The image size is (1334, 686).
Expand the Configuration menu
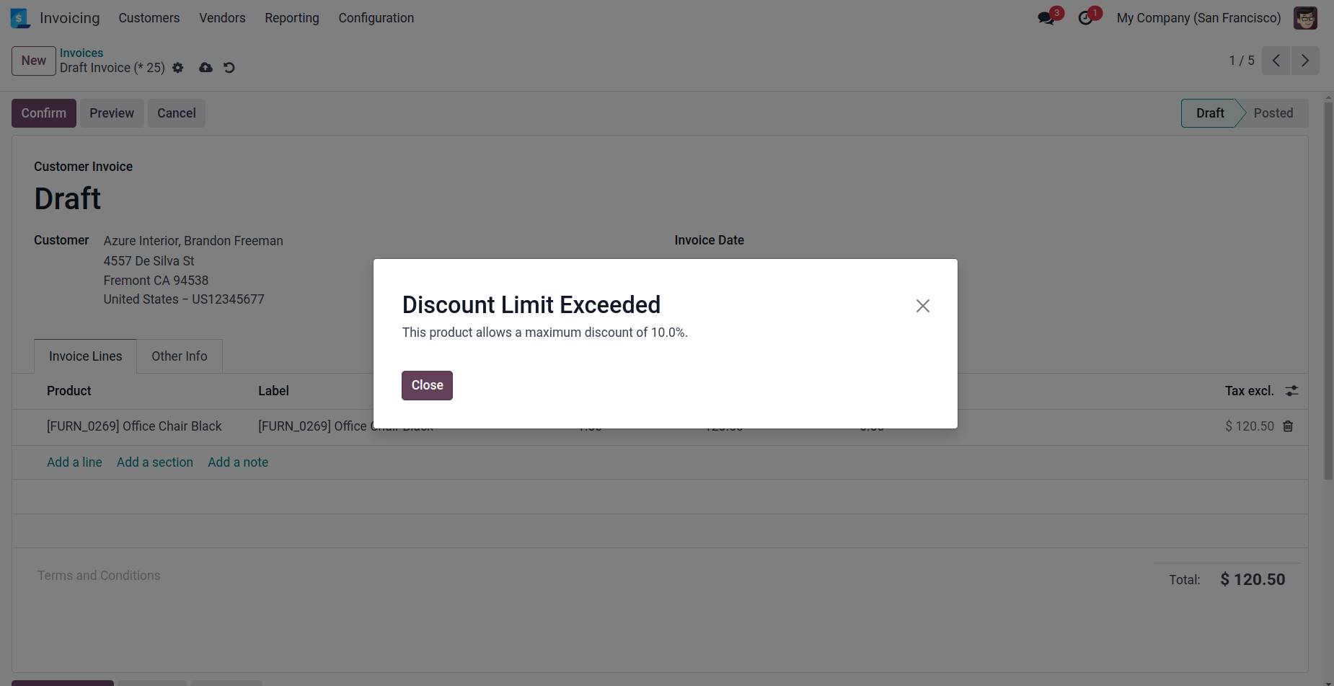[x=376, y=18]
